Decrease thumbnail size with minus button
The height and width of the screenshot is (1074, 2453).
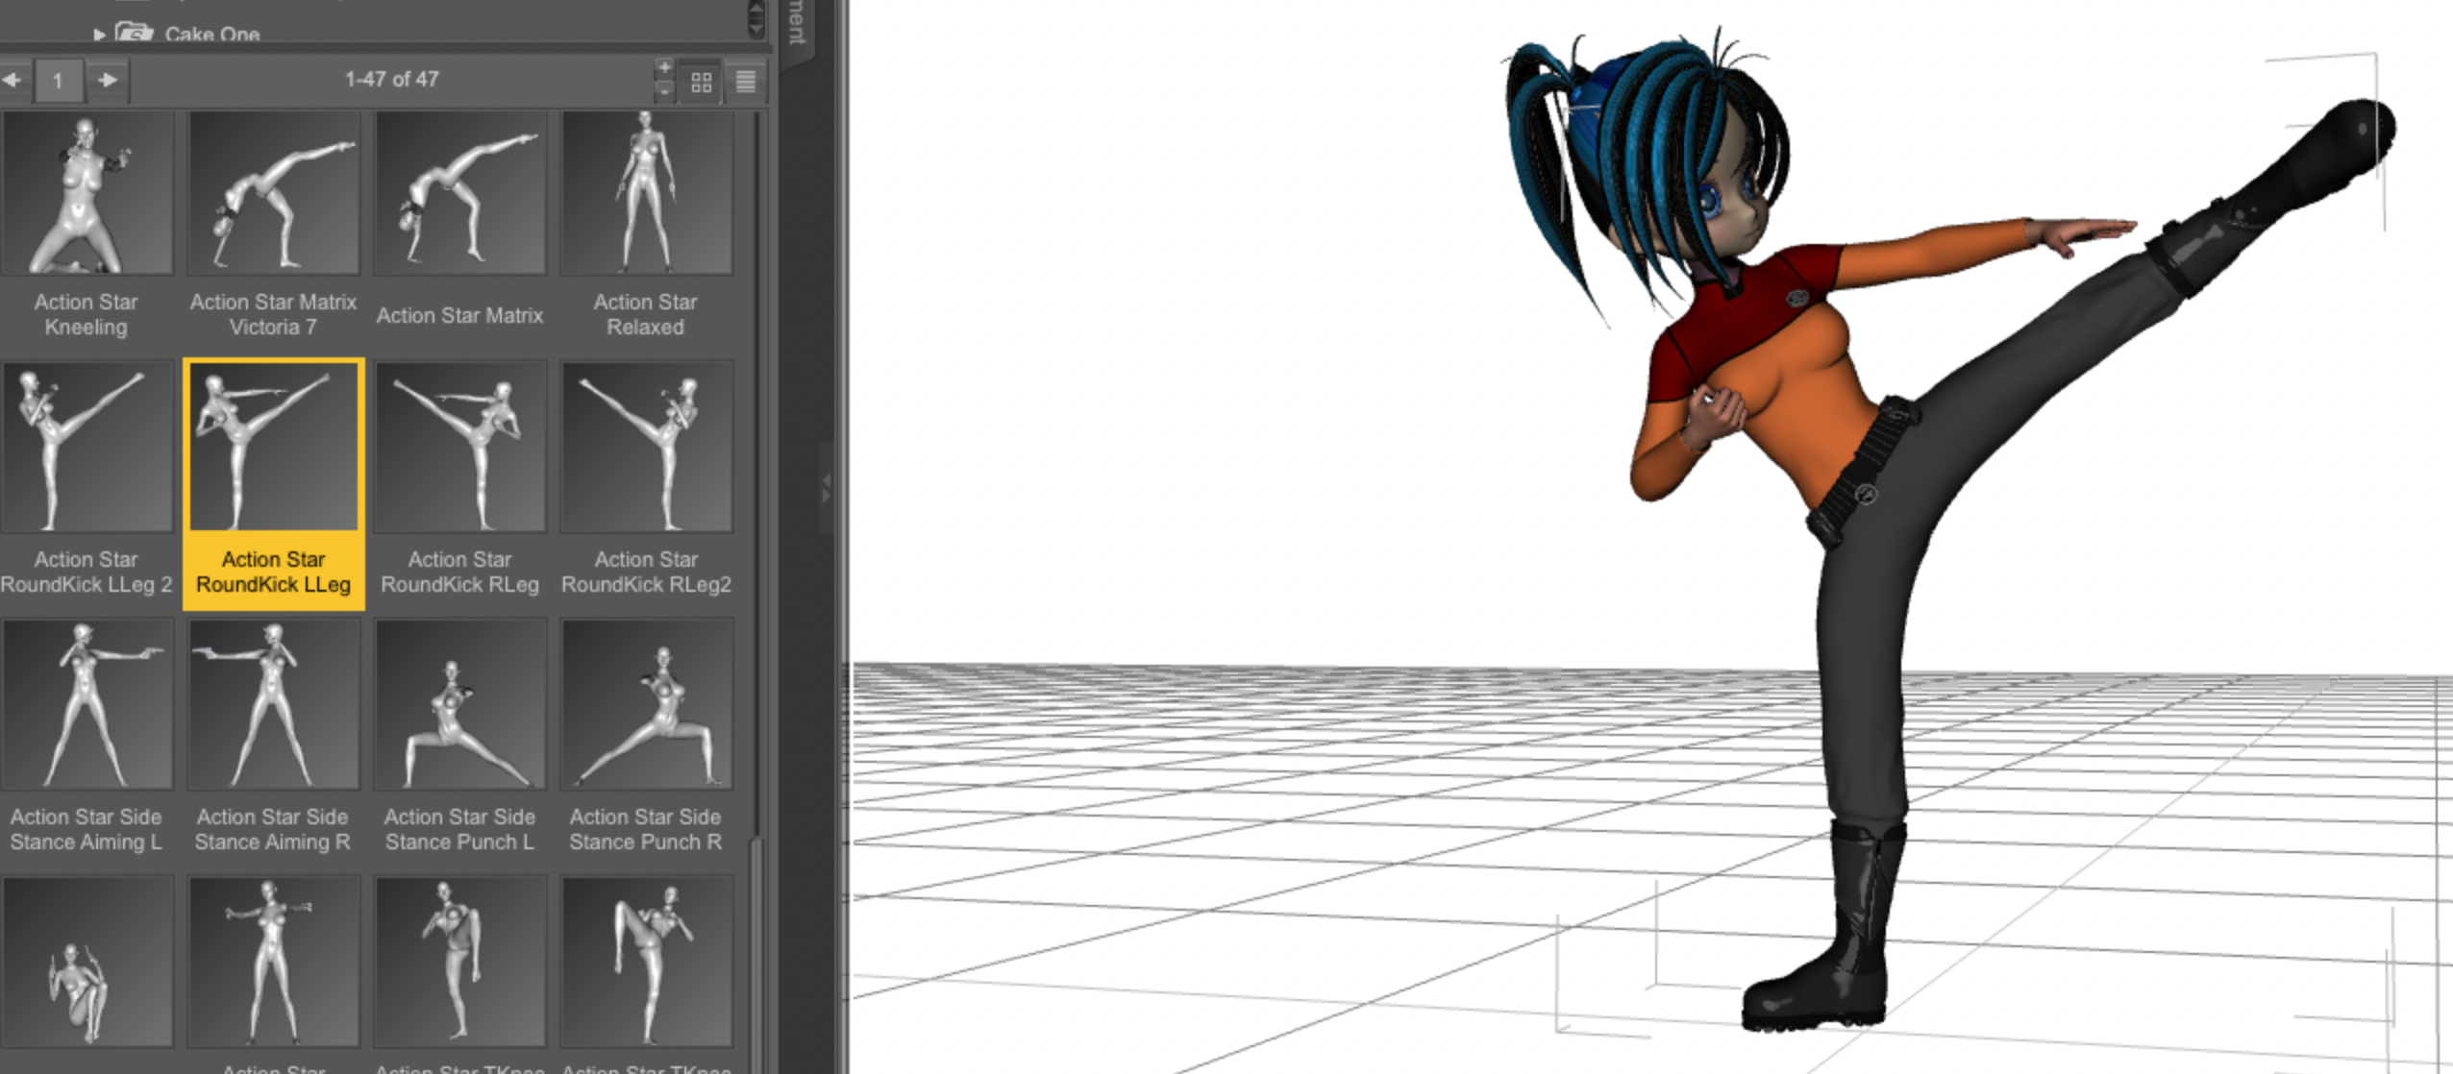click(x=663, y=90)
